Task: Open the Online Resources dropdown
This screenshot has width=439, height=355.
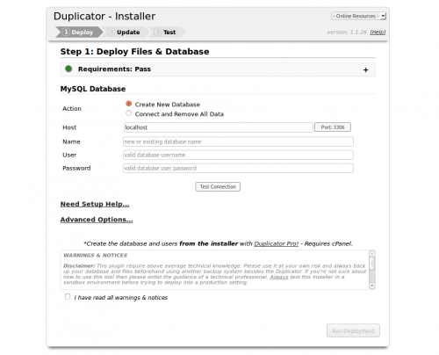Action: [358, 16]
